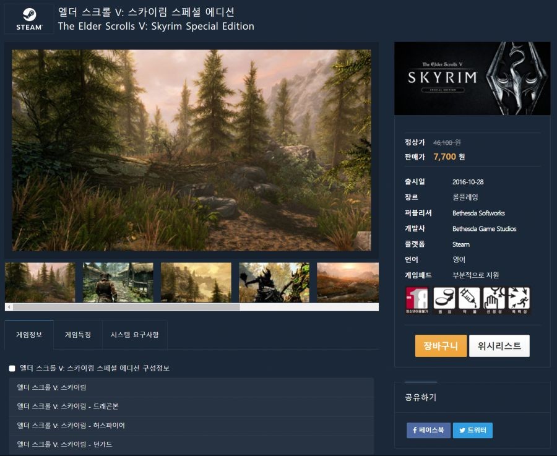Click the violence content rating icon
The width and height of the screenshot is (557, 456).
tap(519, 301)
